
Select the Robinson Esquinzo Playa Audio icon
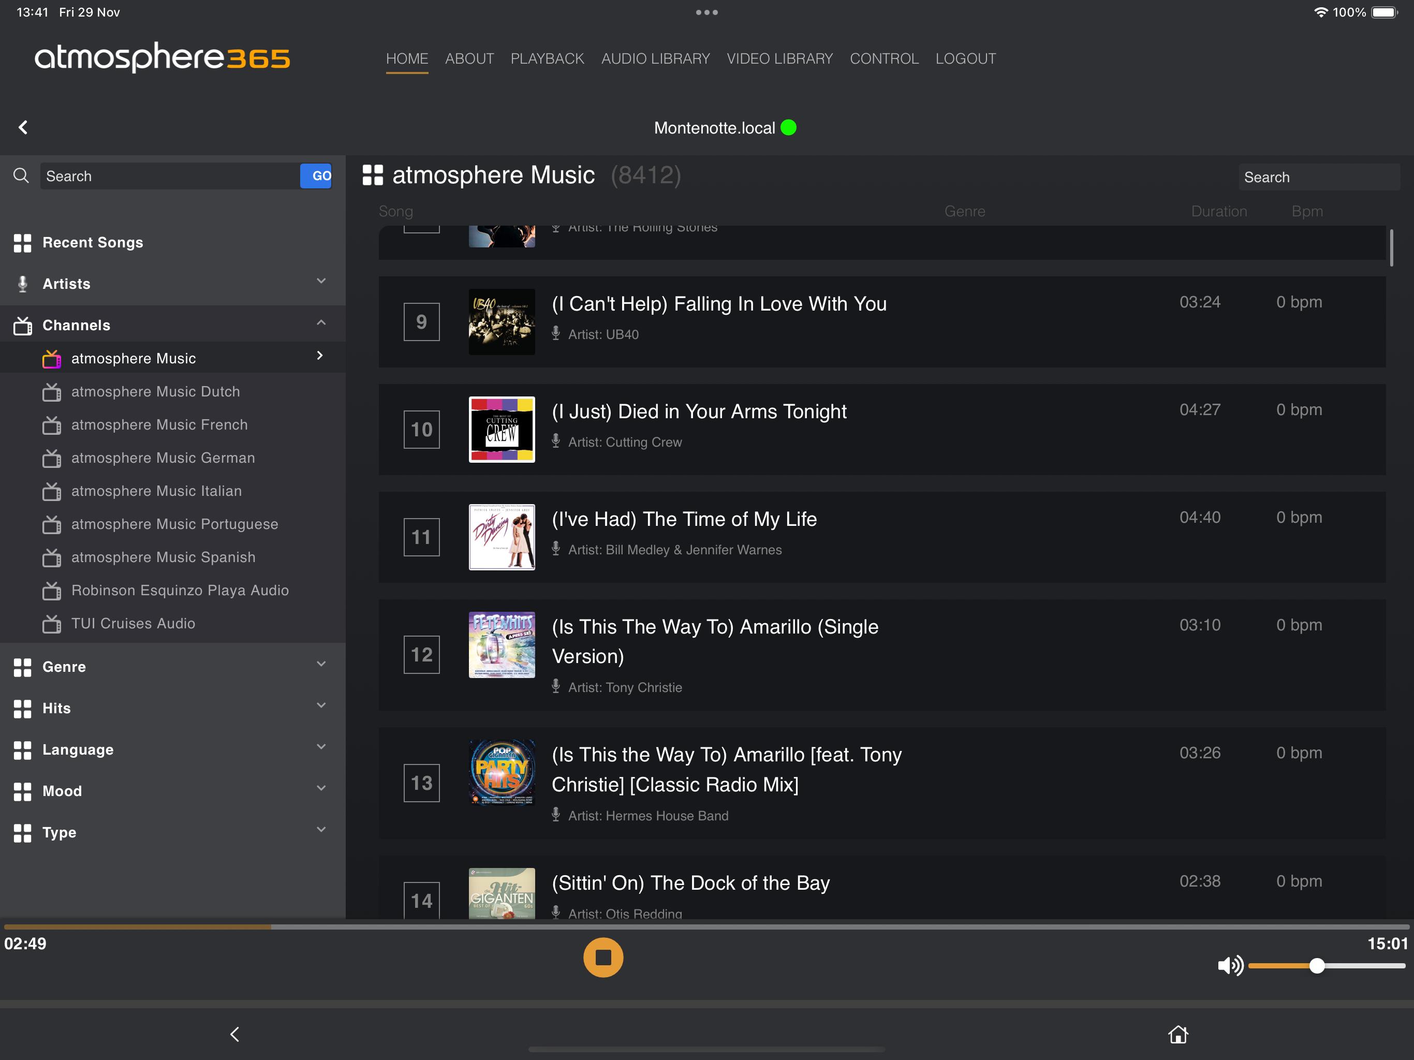point(52,592)
